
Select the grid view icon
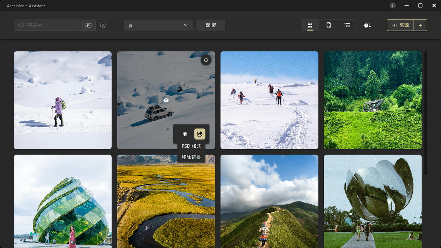[310, 25]
